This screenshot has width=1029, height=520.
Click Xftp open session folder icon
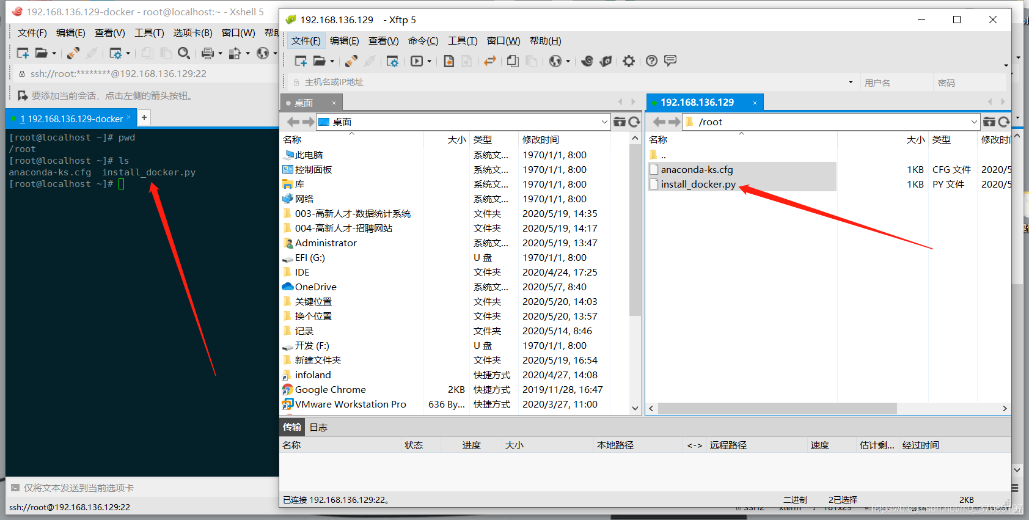pos(320,61)
